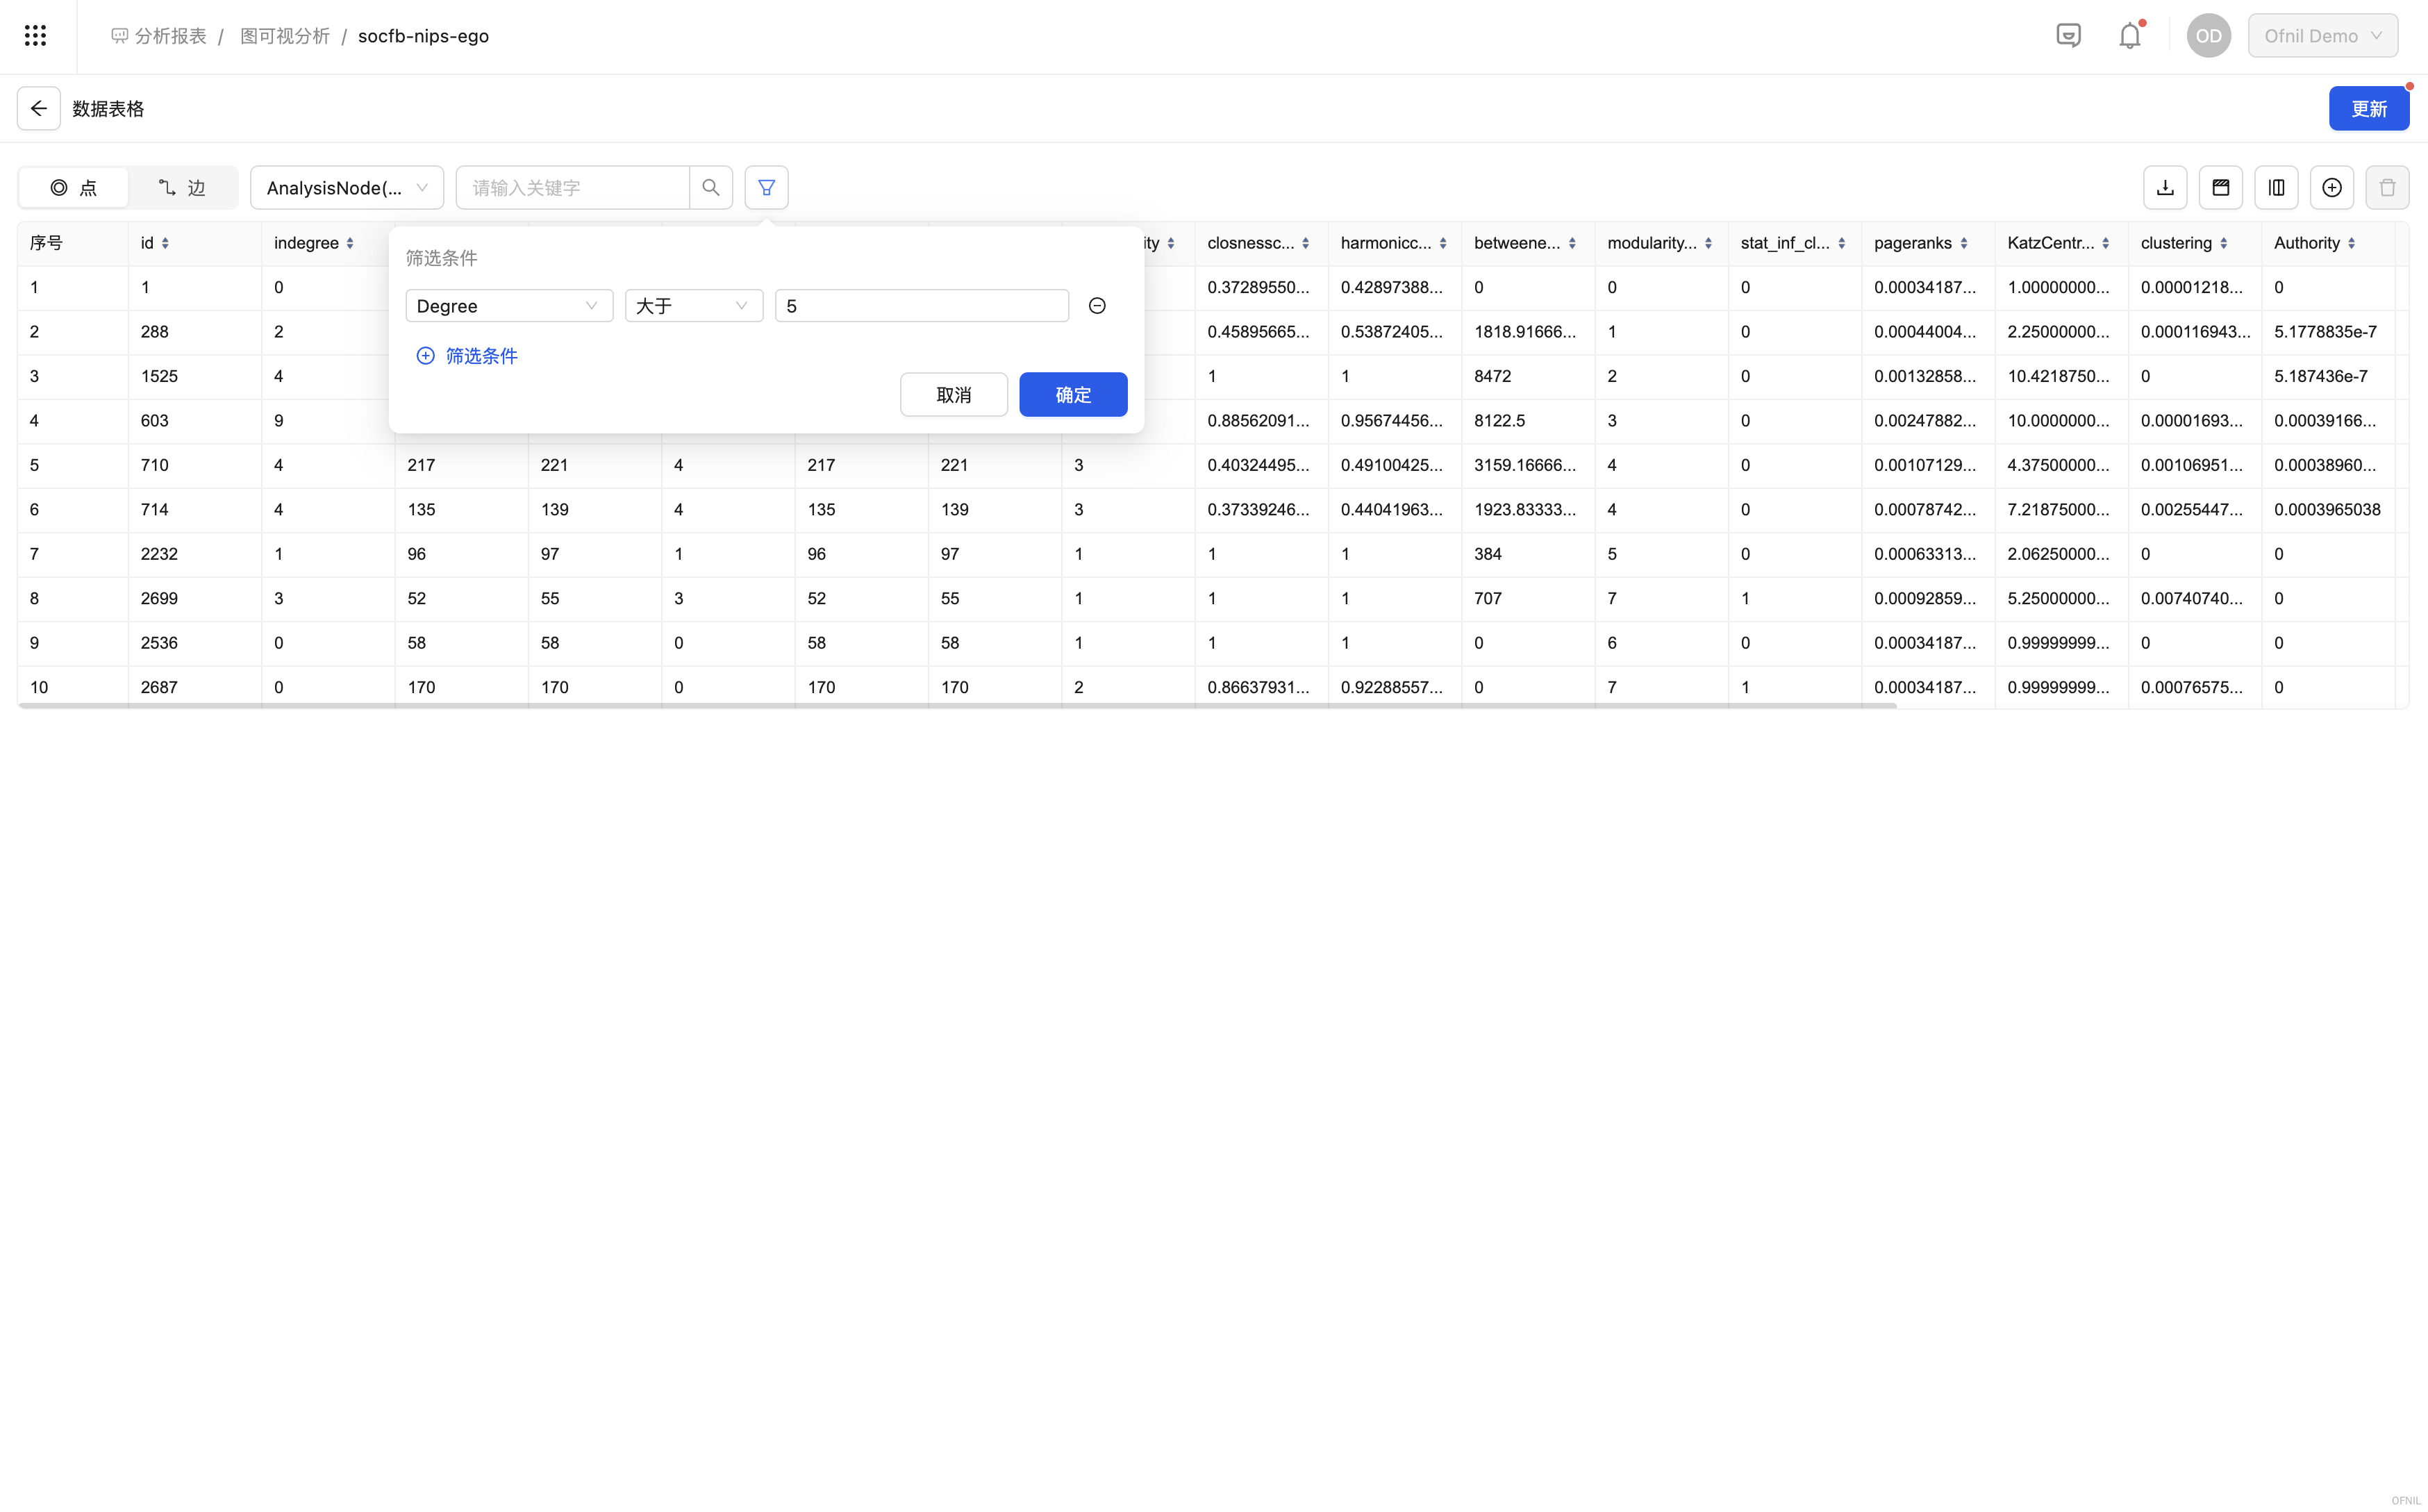
Task: Select clustering cell 0.000116943...
Action: [x=2195, y=331]
